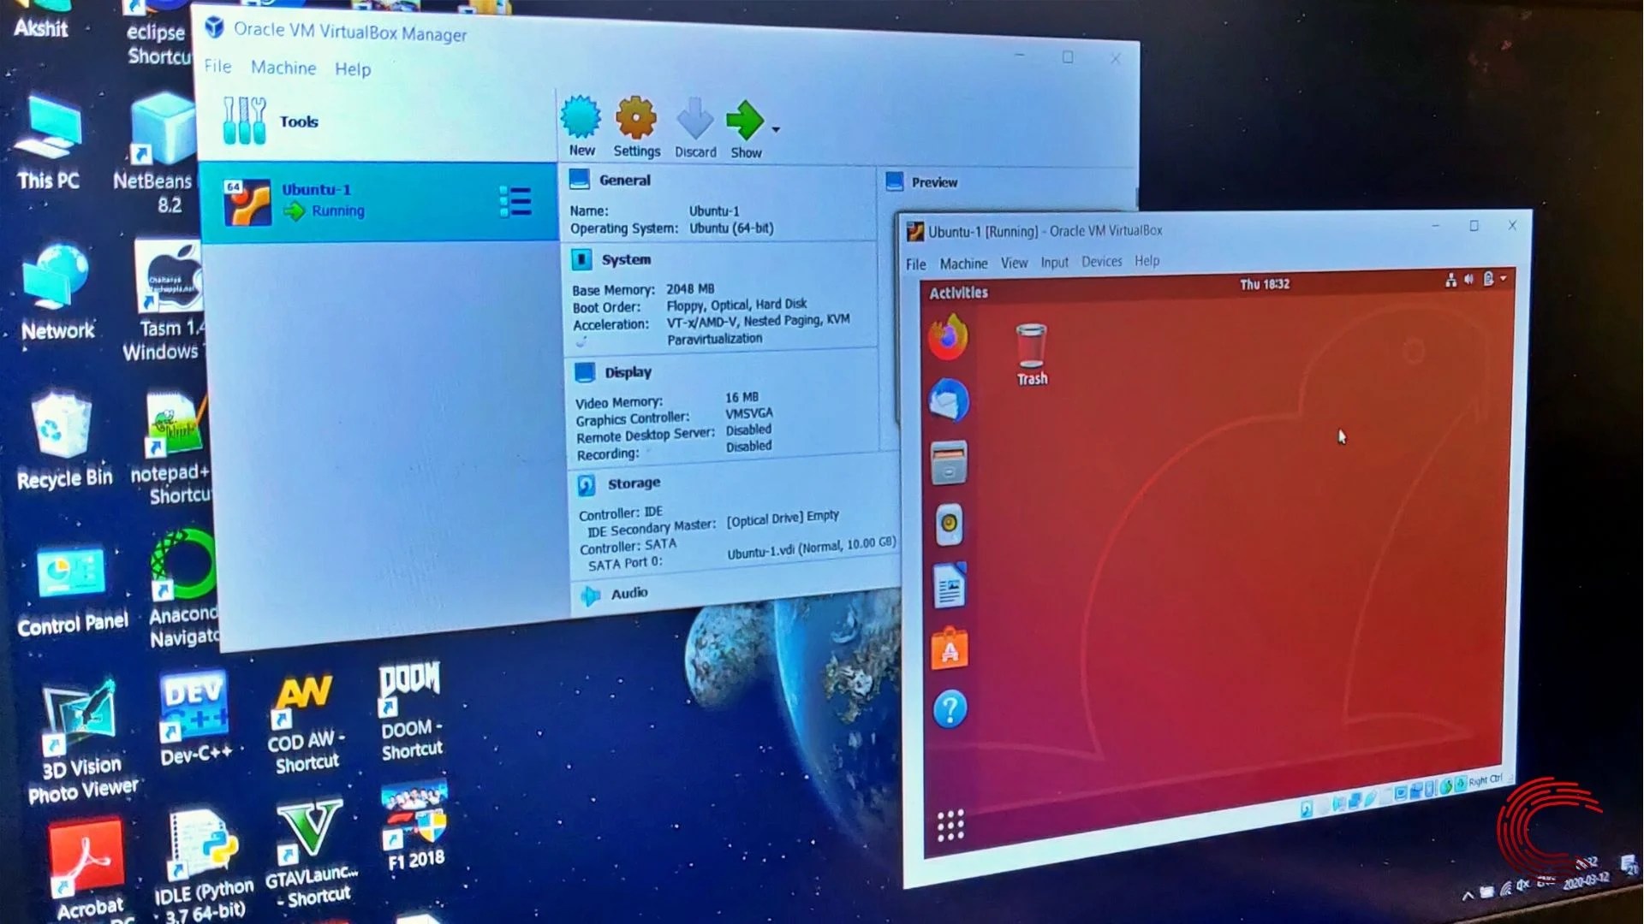Click the Audio section header

pyautogui.click(x=629, y=593)
